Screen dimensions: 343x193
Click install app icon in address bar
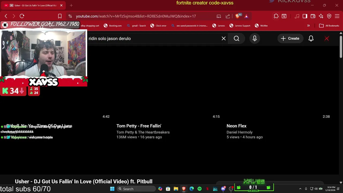(x=219, y=16)
